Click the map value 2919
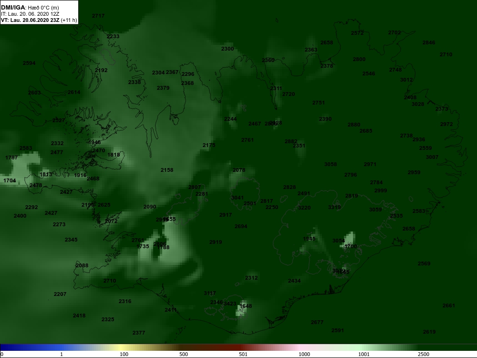 [x=216, y=242]
